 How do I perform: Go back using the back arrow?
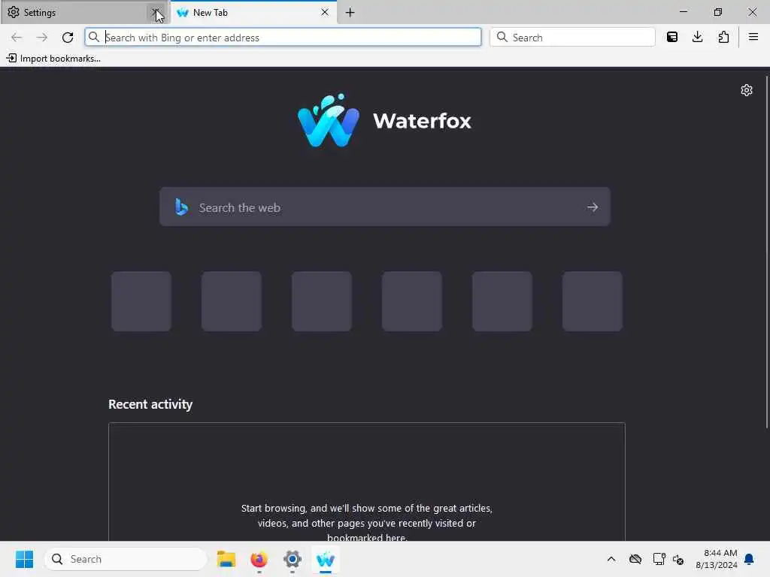click(x=17, y=38)
